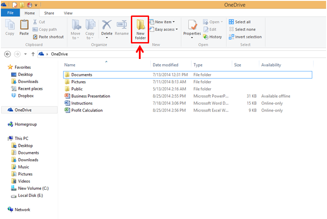Open Network in navigation pane
327x219 pixels.
(19, 209)
